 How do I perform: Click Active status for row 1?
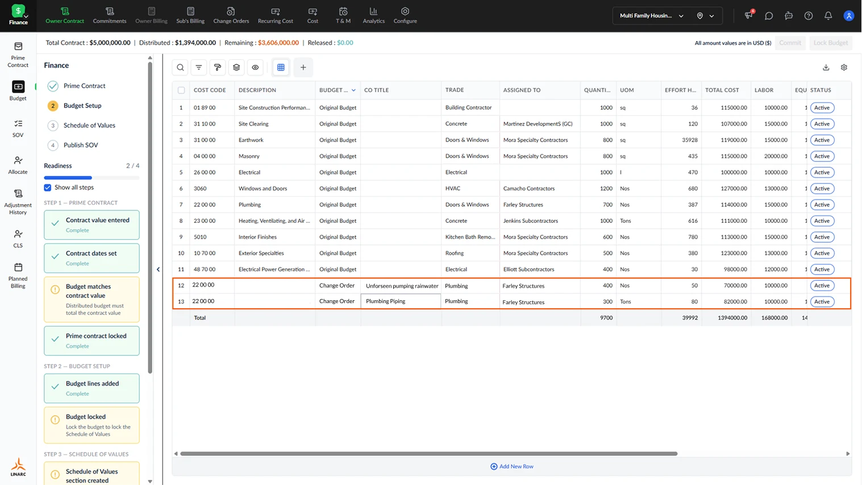(x=822, y=107)
